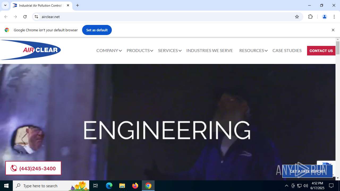Expand the RESOURCES menu chevron
The height and width of the screenshot is (191, 340).
(x=266, y=51)
